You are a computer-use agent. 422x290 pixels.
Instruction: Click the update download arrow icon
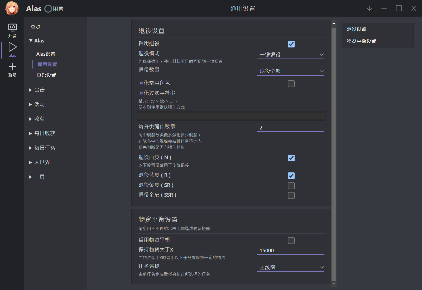pos(369,8)
